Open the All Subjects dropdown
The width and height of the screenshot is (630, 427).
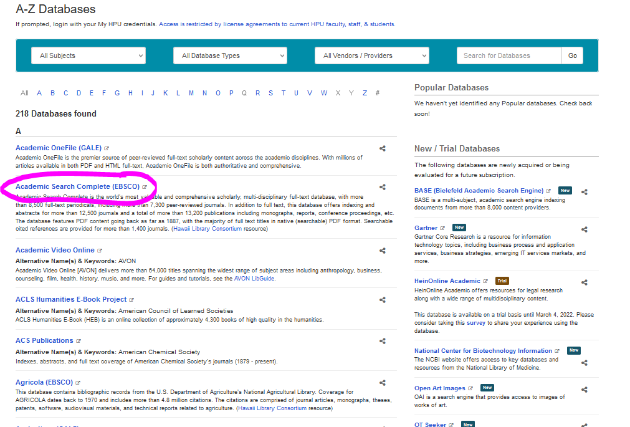point(88,55)
